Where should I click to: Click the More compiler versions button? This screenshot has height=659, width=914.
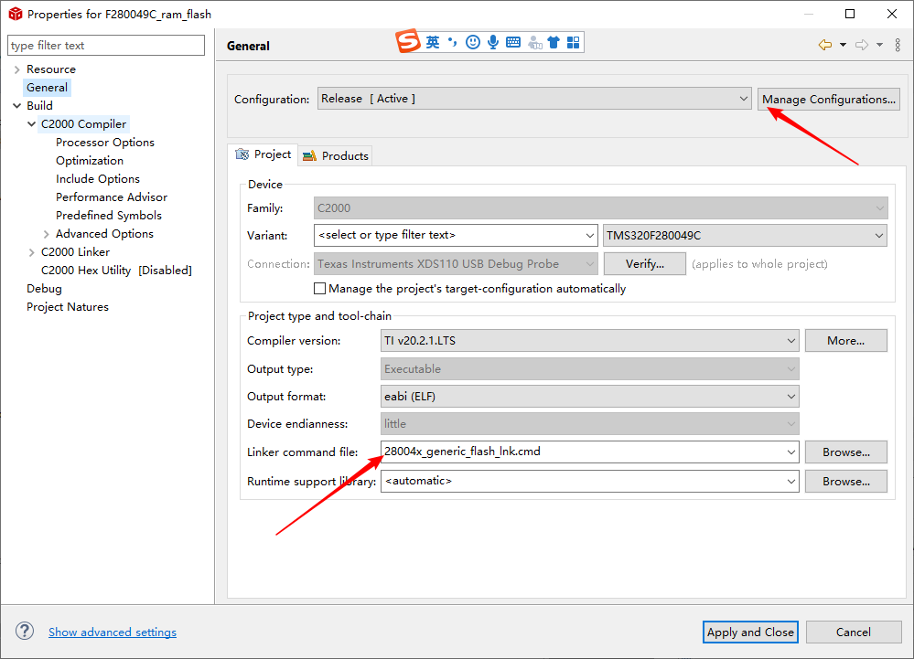845,341
